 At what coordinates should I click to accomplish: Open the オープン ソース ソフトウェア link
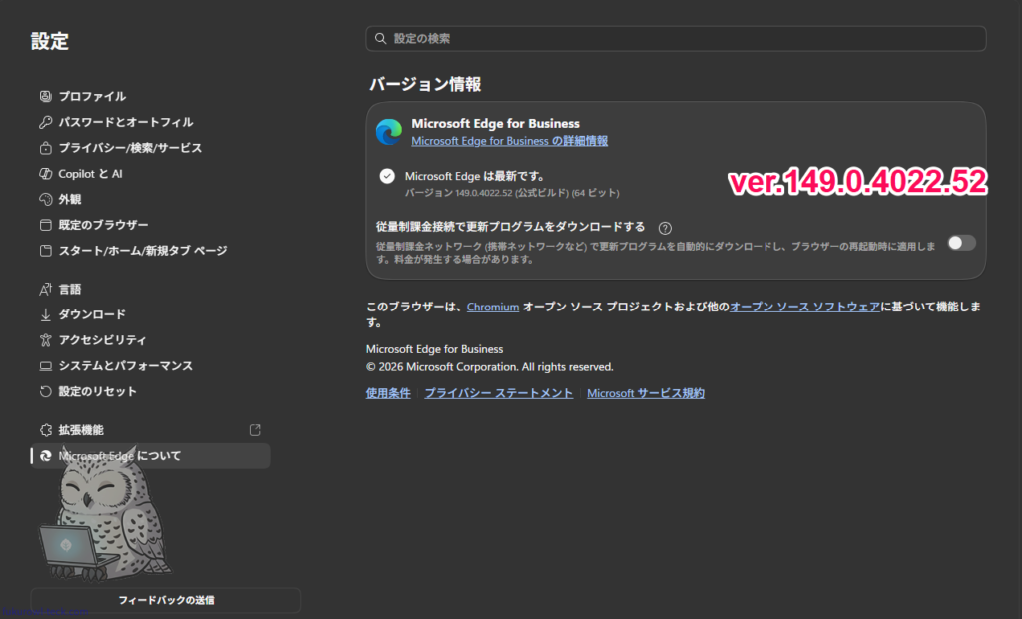[x=804, y=308]
